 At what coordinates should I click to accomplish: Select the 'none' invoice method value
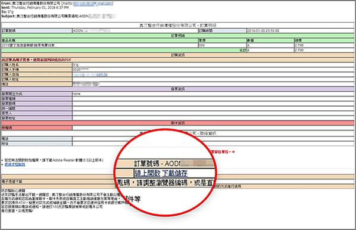pyautogui.click(x=77, y=94)
